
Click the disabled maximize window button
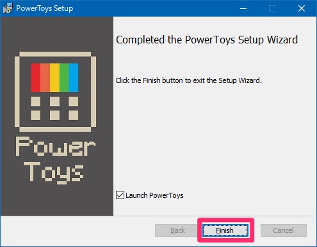[272, 8]
